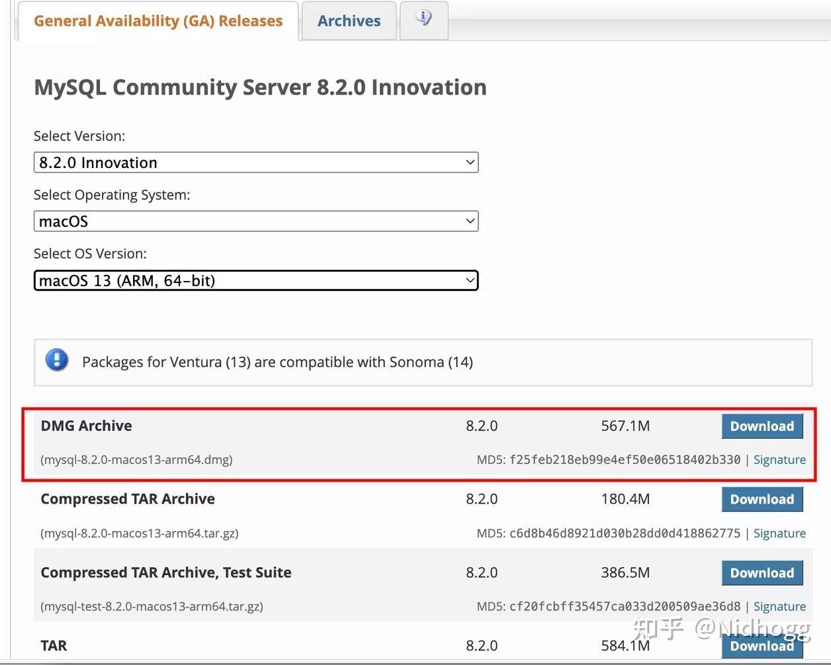Open Signature link for DMG Archive
Image resolution: width=831 pixels, height=665 pixels.
click(779, 460)
